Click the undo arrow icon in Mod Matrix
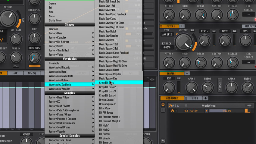The height and width of the screenshot is (144, 256). tap(163, 141)
